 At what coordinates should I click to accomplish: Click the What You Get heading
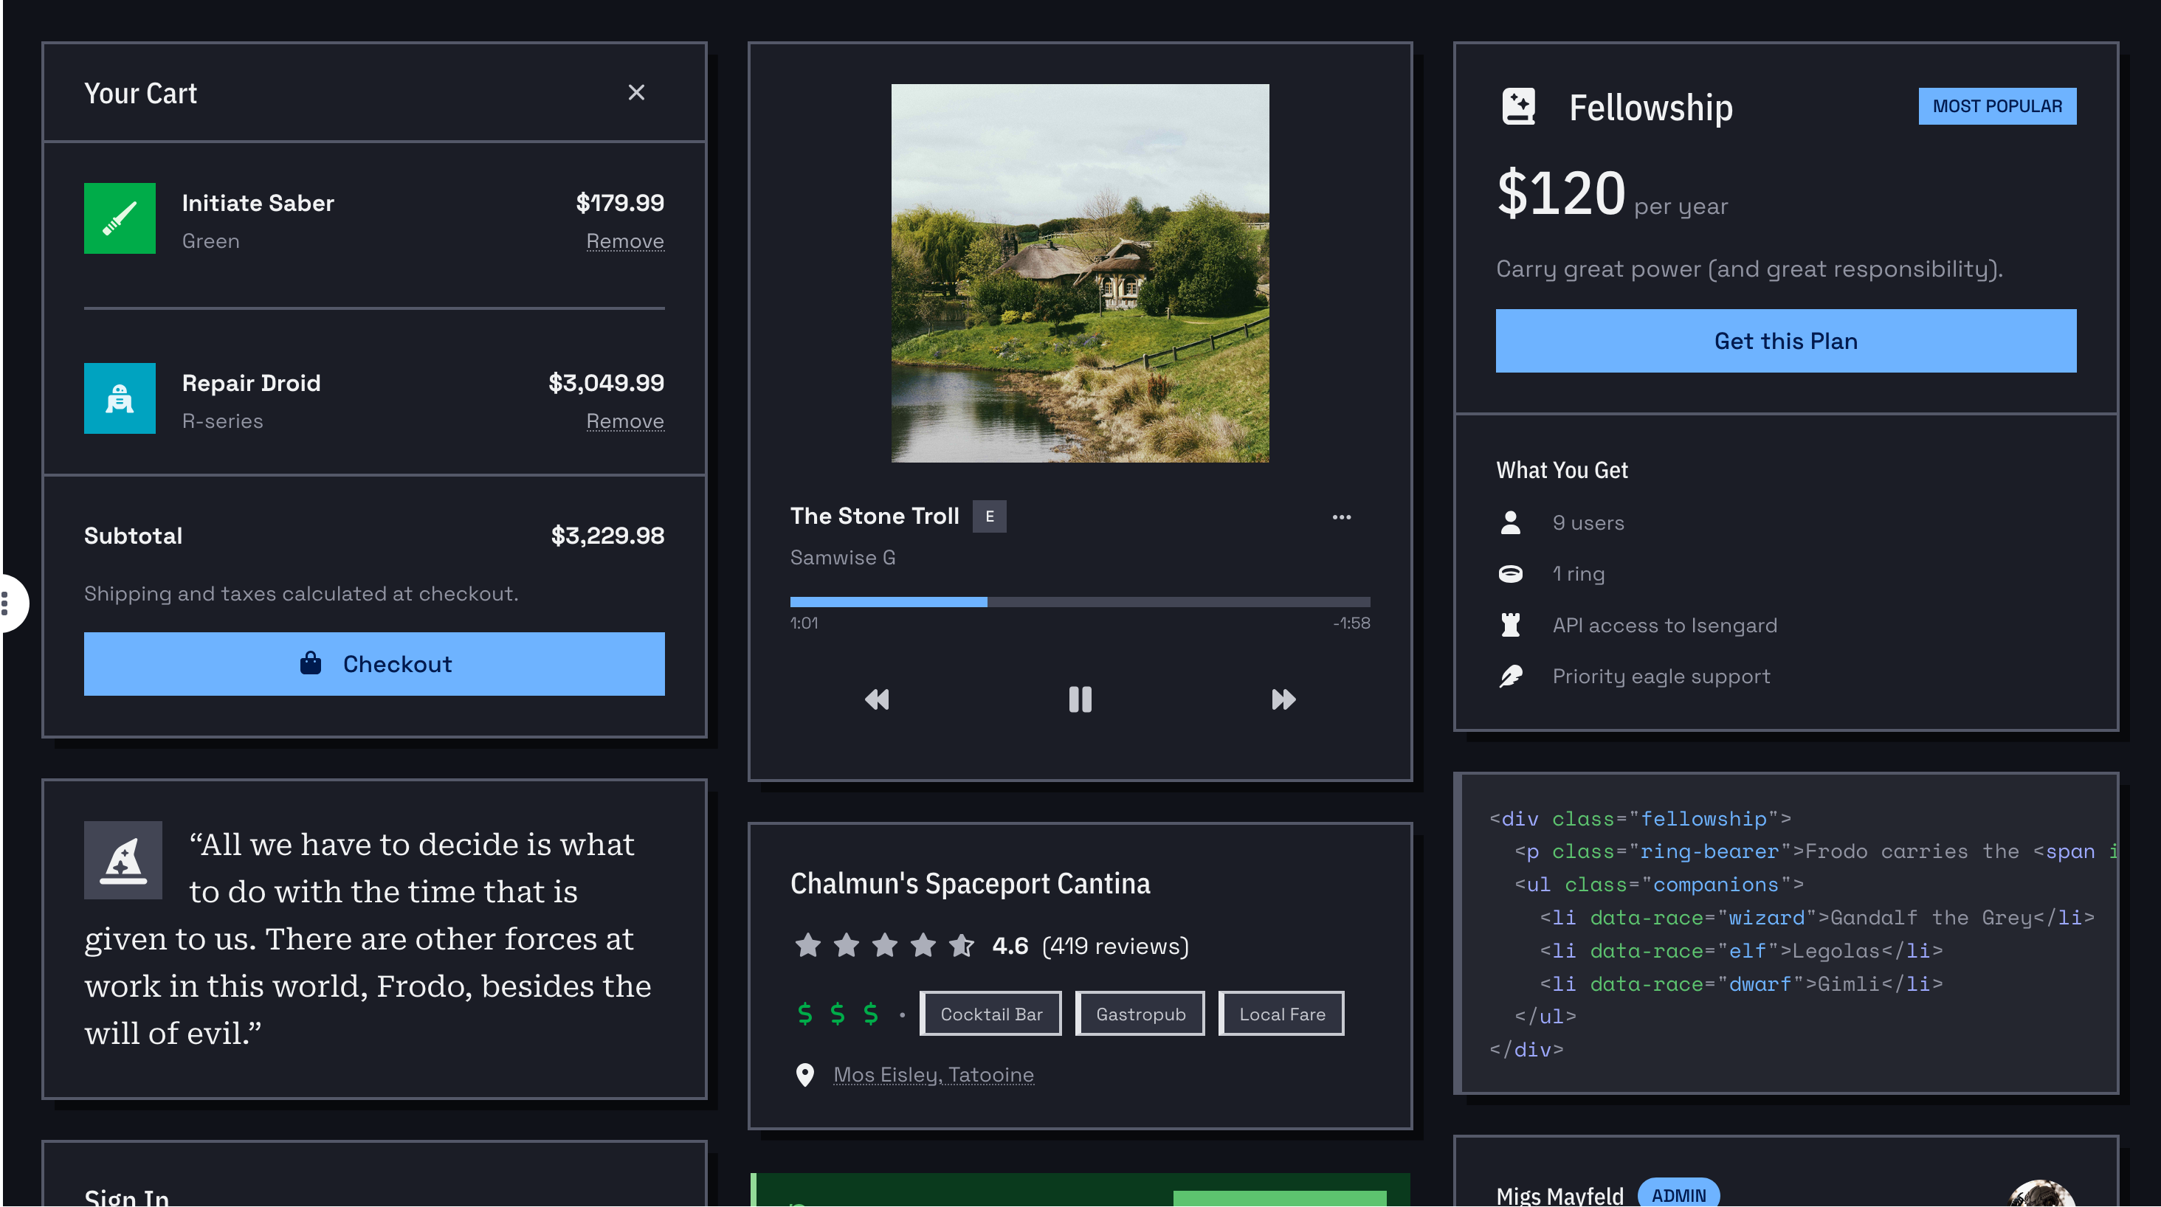[x=1561, y=470]
